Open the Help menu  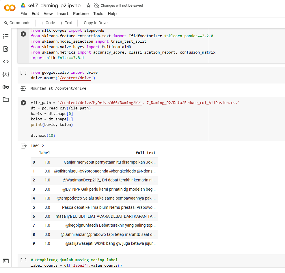[x=112, y=13]
